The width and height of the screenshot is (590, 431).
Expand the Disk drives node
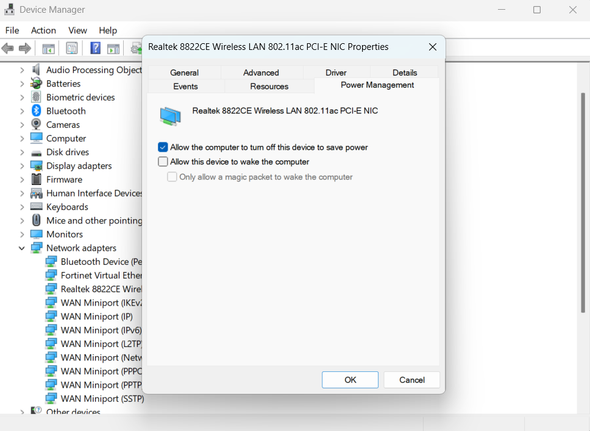click(x=22, y=152)
